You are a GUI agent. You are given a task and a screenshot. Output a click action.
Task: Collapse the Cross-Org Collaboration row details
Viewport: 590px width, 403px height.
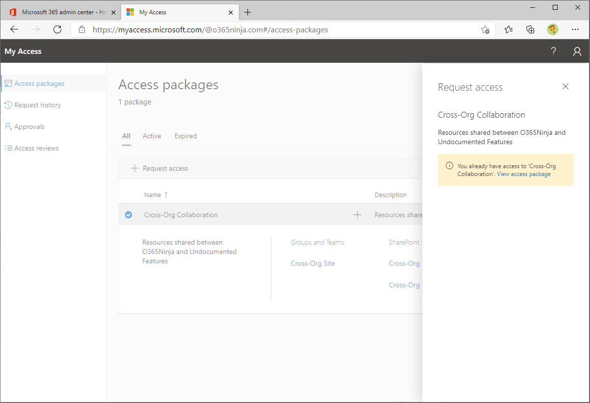[358, 214]
